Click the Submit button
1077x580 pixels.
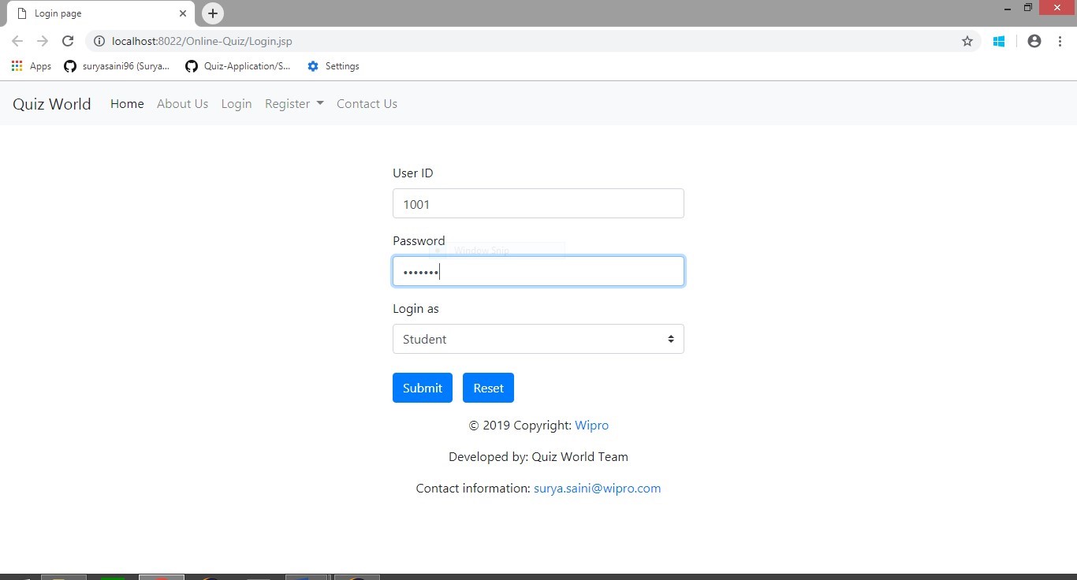[423, 388]
